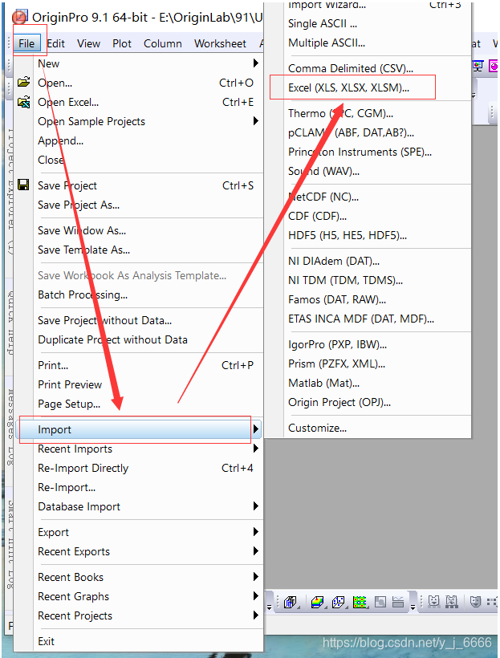Choose Origin Project (OPJ) import
Screen dimensions: 500x658
[x=339, y=403]
